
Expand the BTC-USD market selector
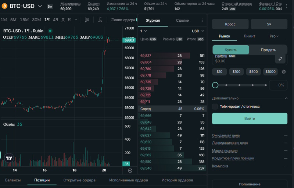click(x=40, y=6)
